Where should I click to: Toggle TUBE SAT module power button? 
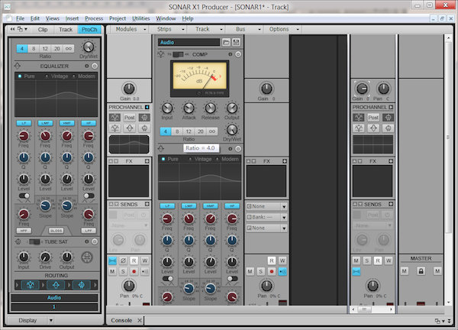[95, 241]
